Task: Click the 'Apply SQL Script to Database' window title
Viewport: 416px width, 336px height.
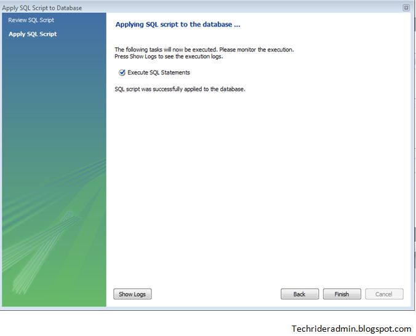Action: 42,8
